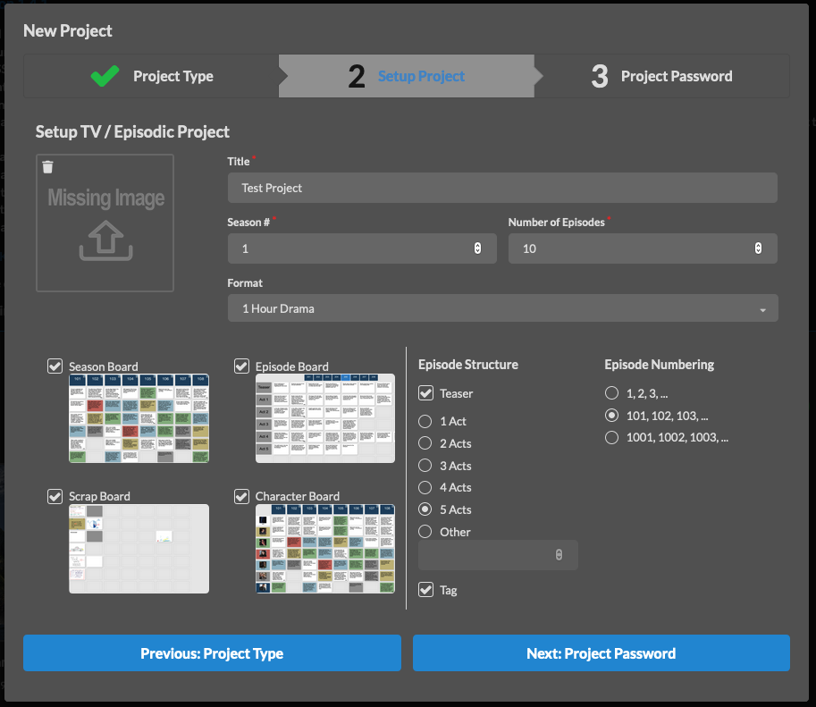Click the green checkmark on Project Type
Viewport: 816px width, 707px height.
(x=105, y=76)
